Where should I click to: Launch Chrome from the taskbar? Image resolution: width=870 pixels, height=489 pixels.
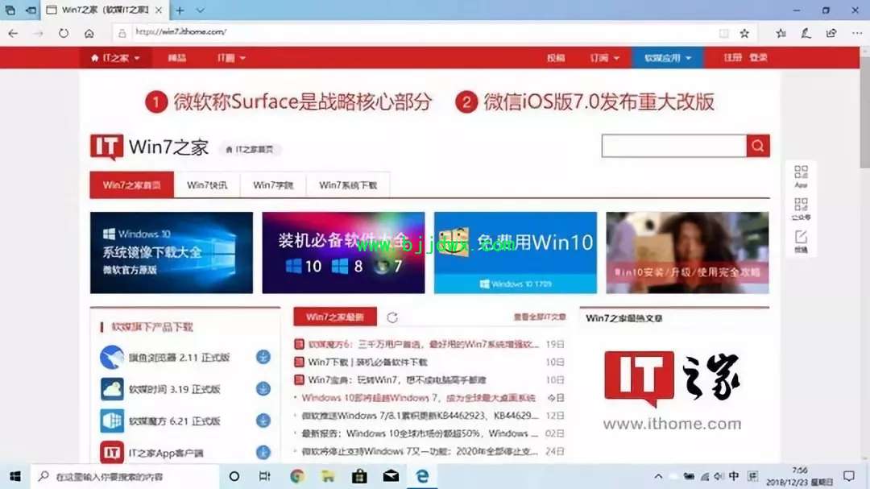pyautogui.click(x=296, y=476)
